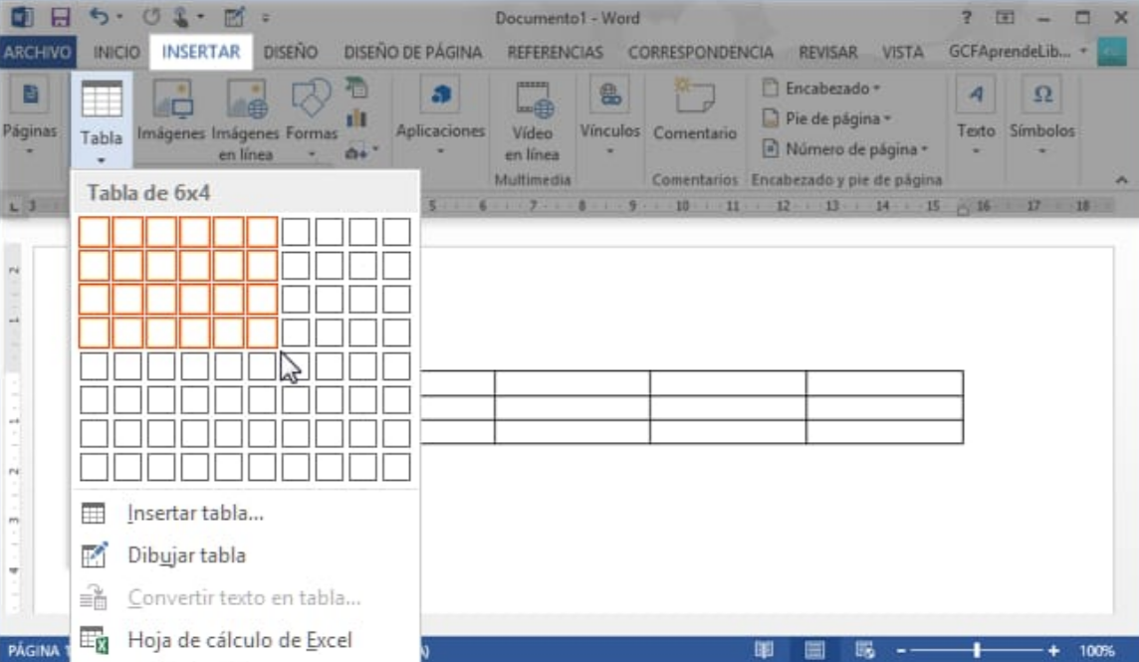Choose Insertar tabla... from the menu

[x=195, y=514]
